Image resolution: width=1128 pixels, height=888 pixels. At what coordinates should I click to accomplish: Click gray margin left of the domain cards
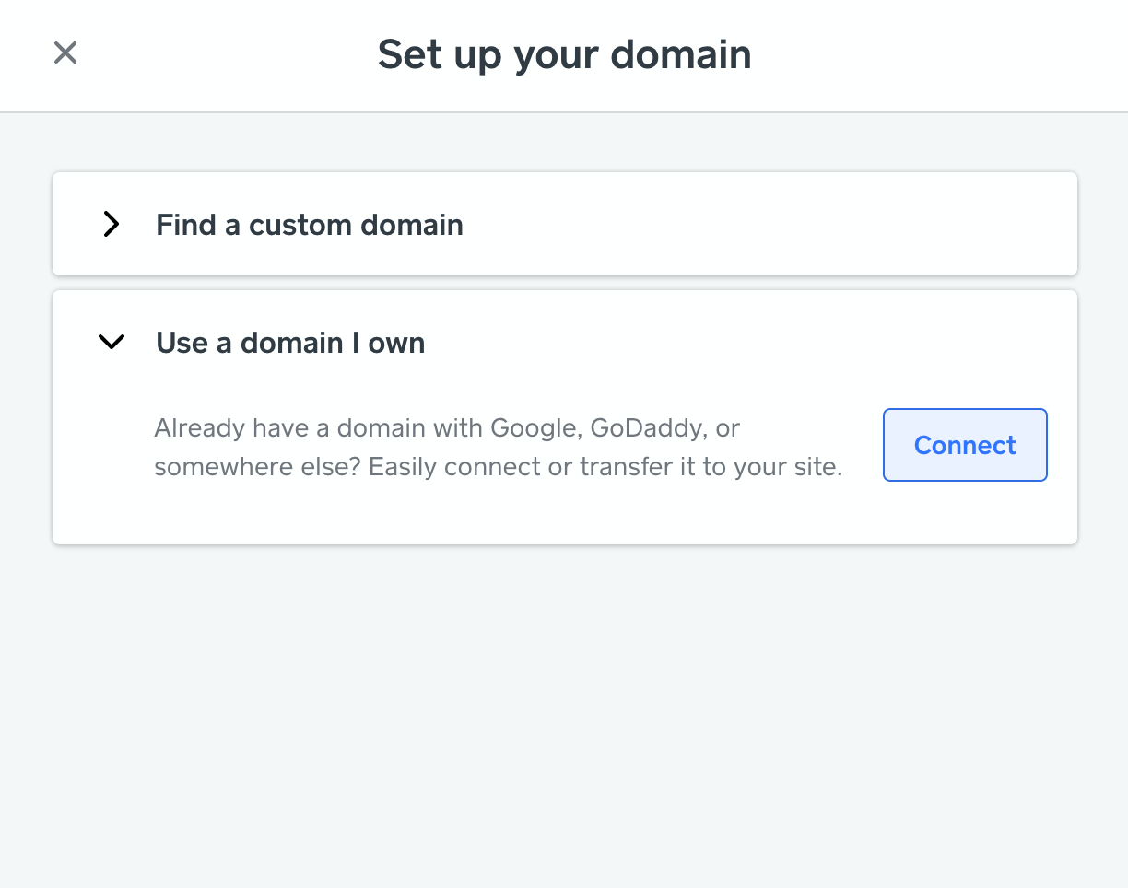click(x=26, y=368)
